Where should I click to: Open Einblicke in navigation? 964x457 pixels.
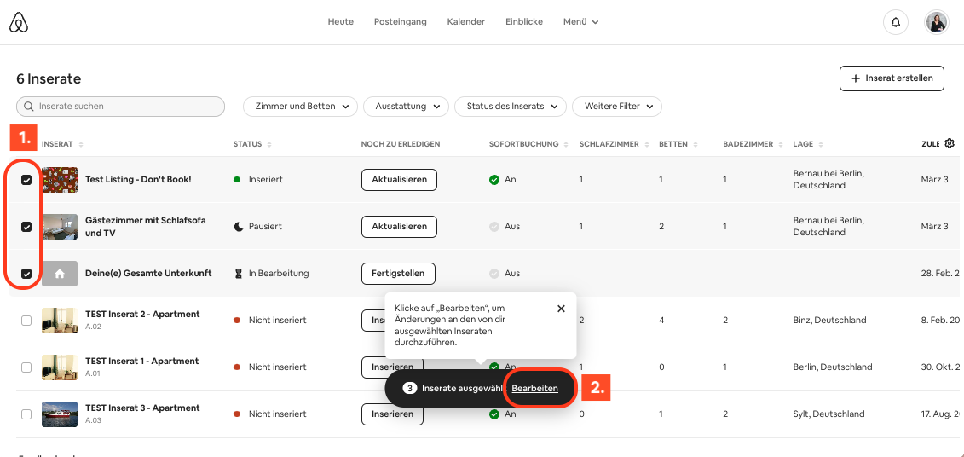(x=524, y=21)
